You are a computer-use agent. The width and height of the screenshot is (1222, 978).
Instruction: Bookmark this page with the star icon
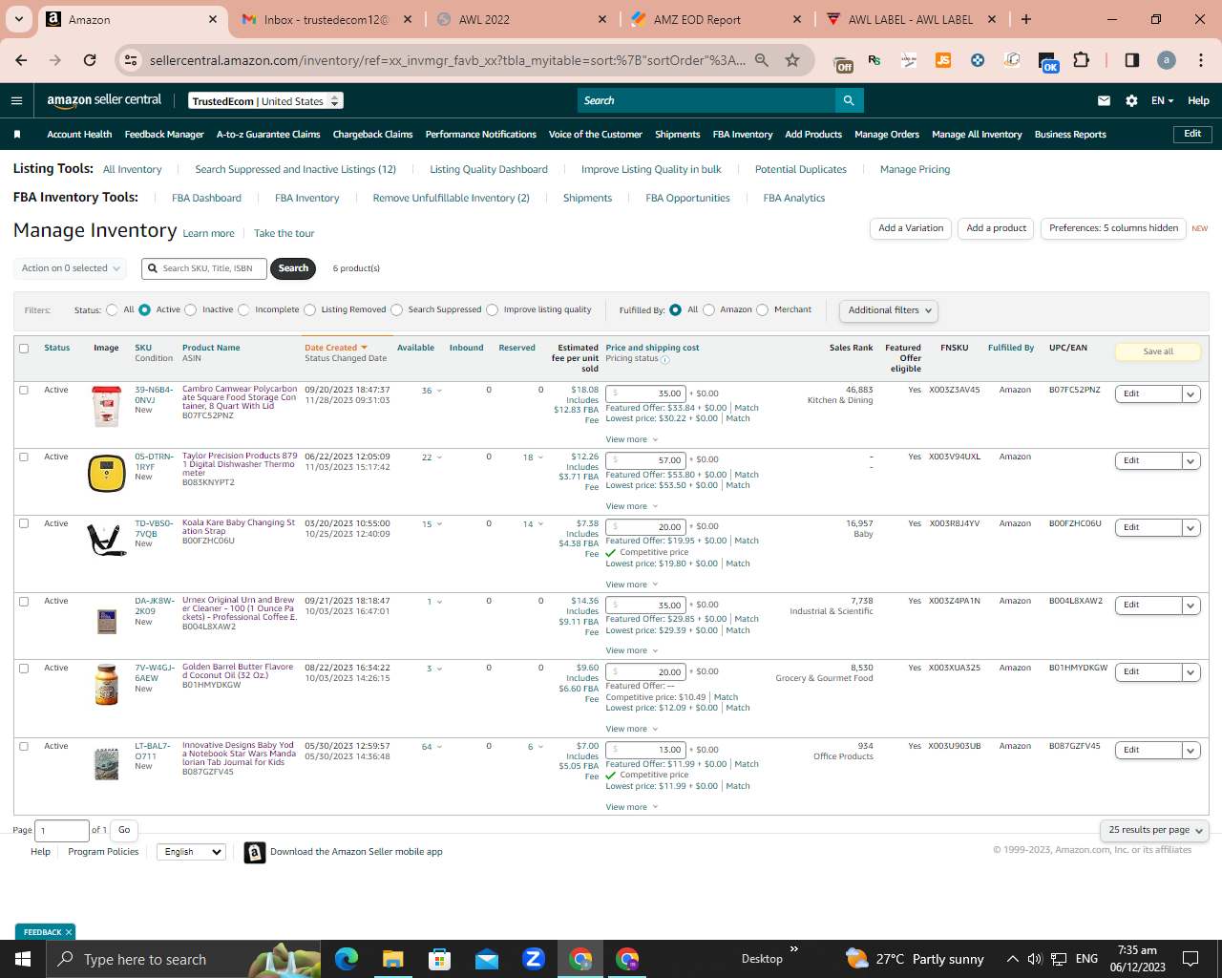pyautogui.click(x=792, y=60)
